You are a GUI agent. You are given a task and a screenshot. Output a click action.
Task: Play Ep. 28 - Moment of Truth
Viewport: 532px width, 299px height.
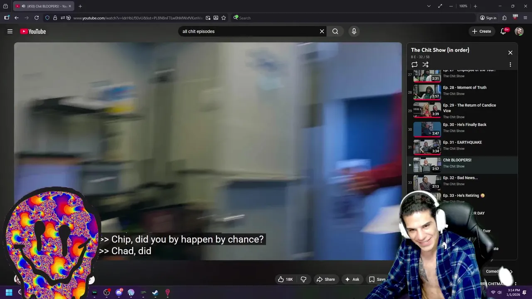click(x=461, y=92)
